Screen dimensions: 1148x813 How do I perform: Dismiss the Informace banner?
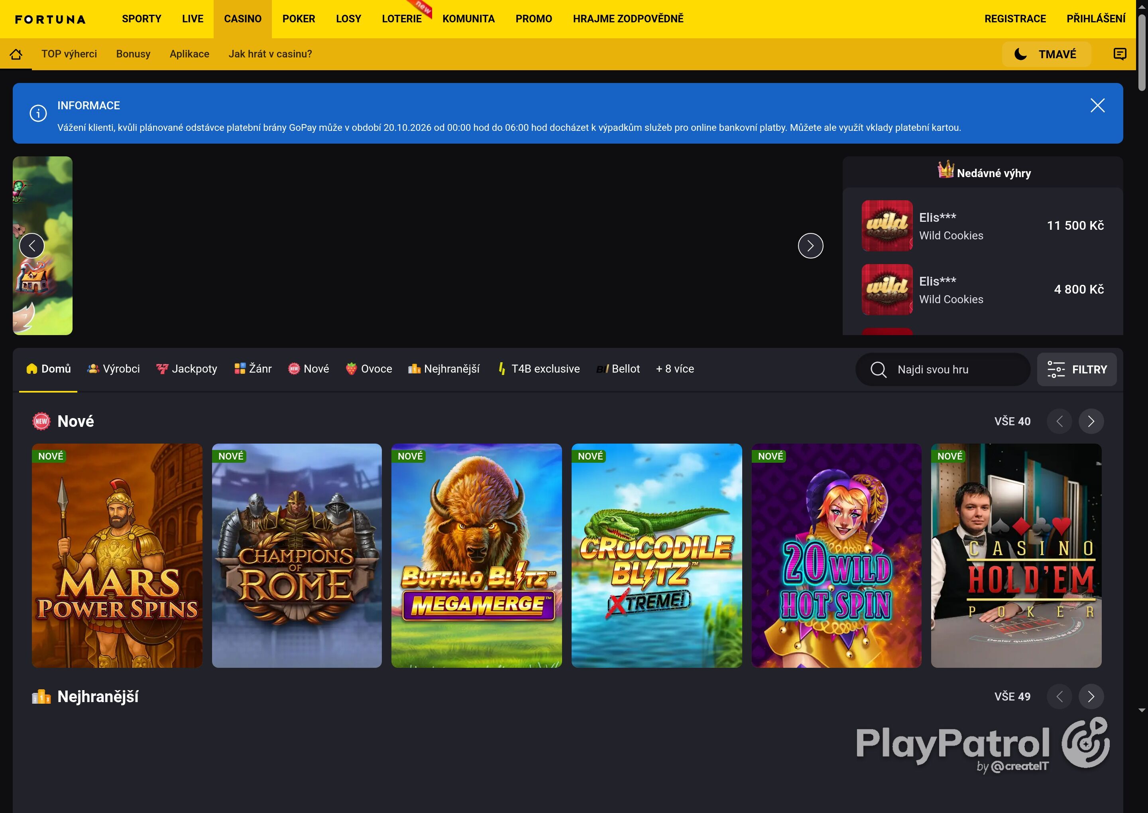pos(1097,106)
